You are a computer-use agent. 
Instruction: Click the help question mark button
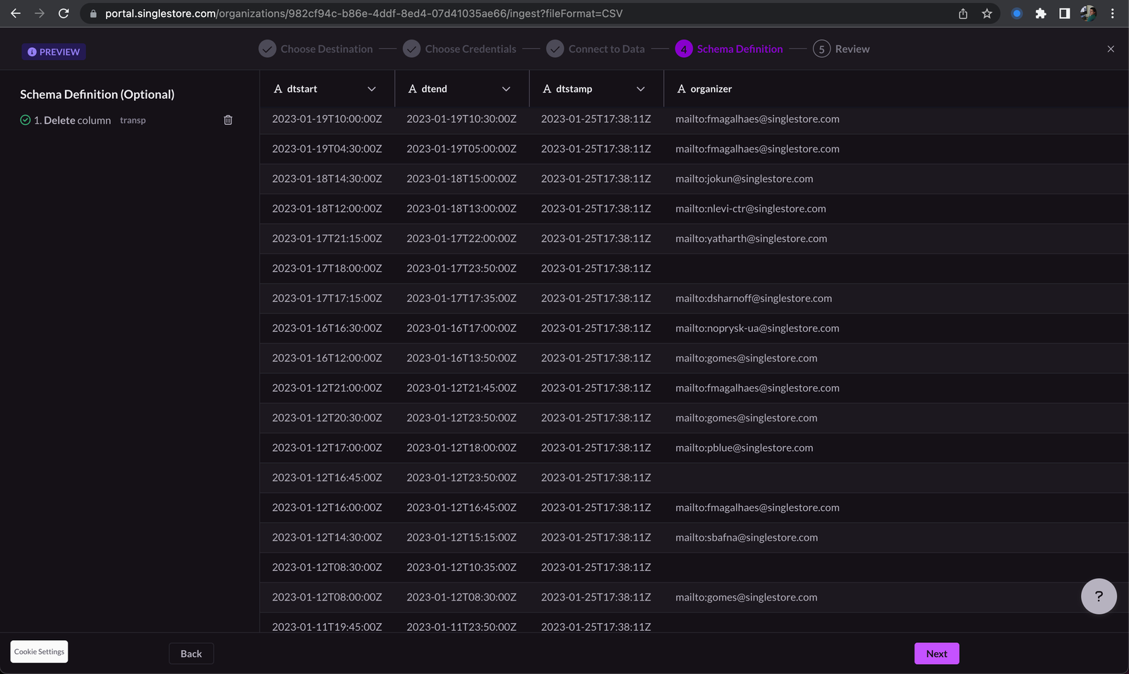[x=1098, y=596]
